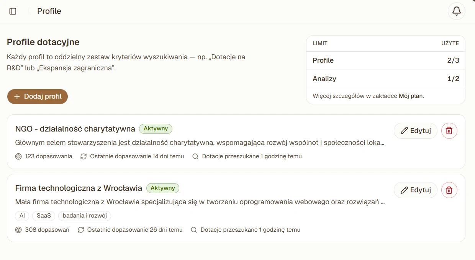Image resolution: width=475 pixels, height=260 pixels.
Task: Click the 308 dopasowań count
Action: [47, 230]
